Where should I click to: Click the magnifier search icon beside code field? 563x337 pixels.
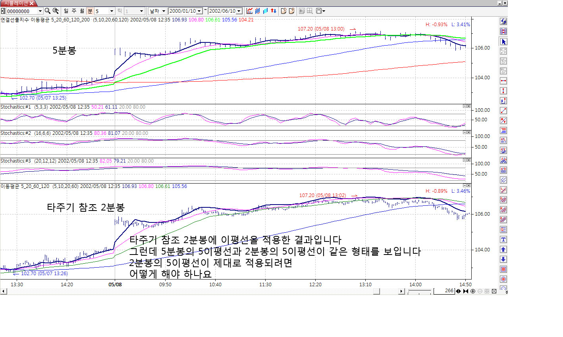[48, 11]
